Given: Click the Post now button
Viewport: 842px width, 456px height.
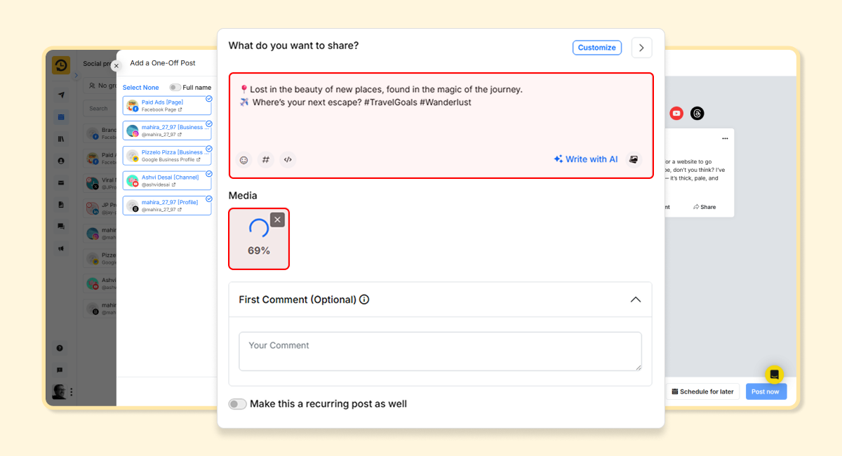Looking at the screenshot, I should [766, 391].
